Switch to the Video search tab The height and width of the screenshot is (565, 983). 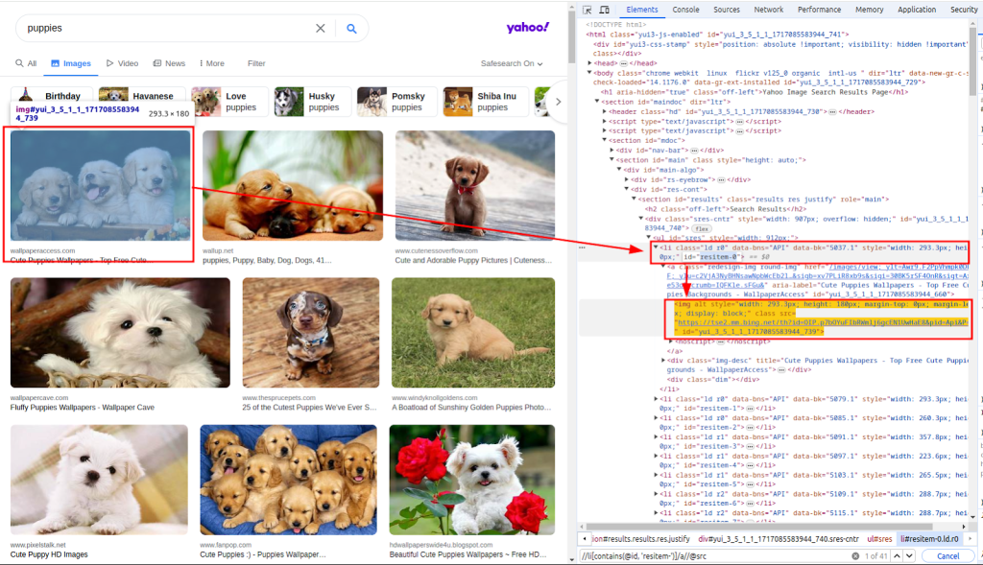[x=122, y=63]
